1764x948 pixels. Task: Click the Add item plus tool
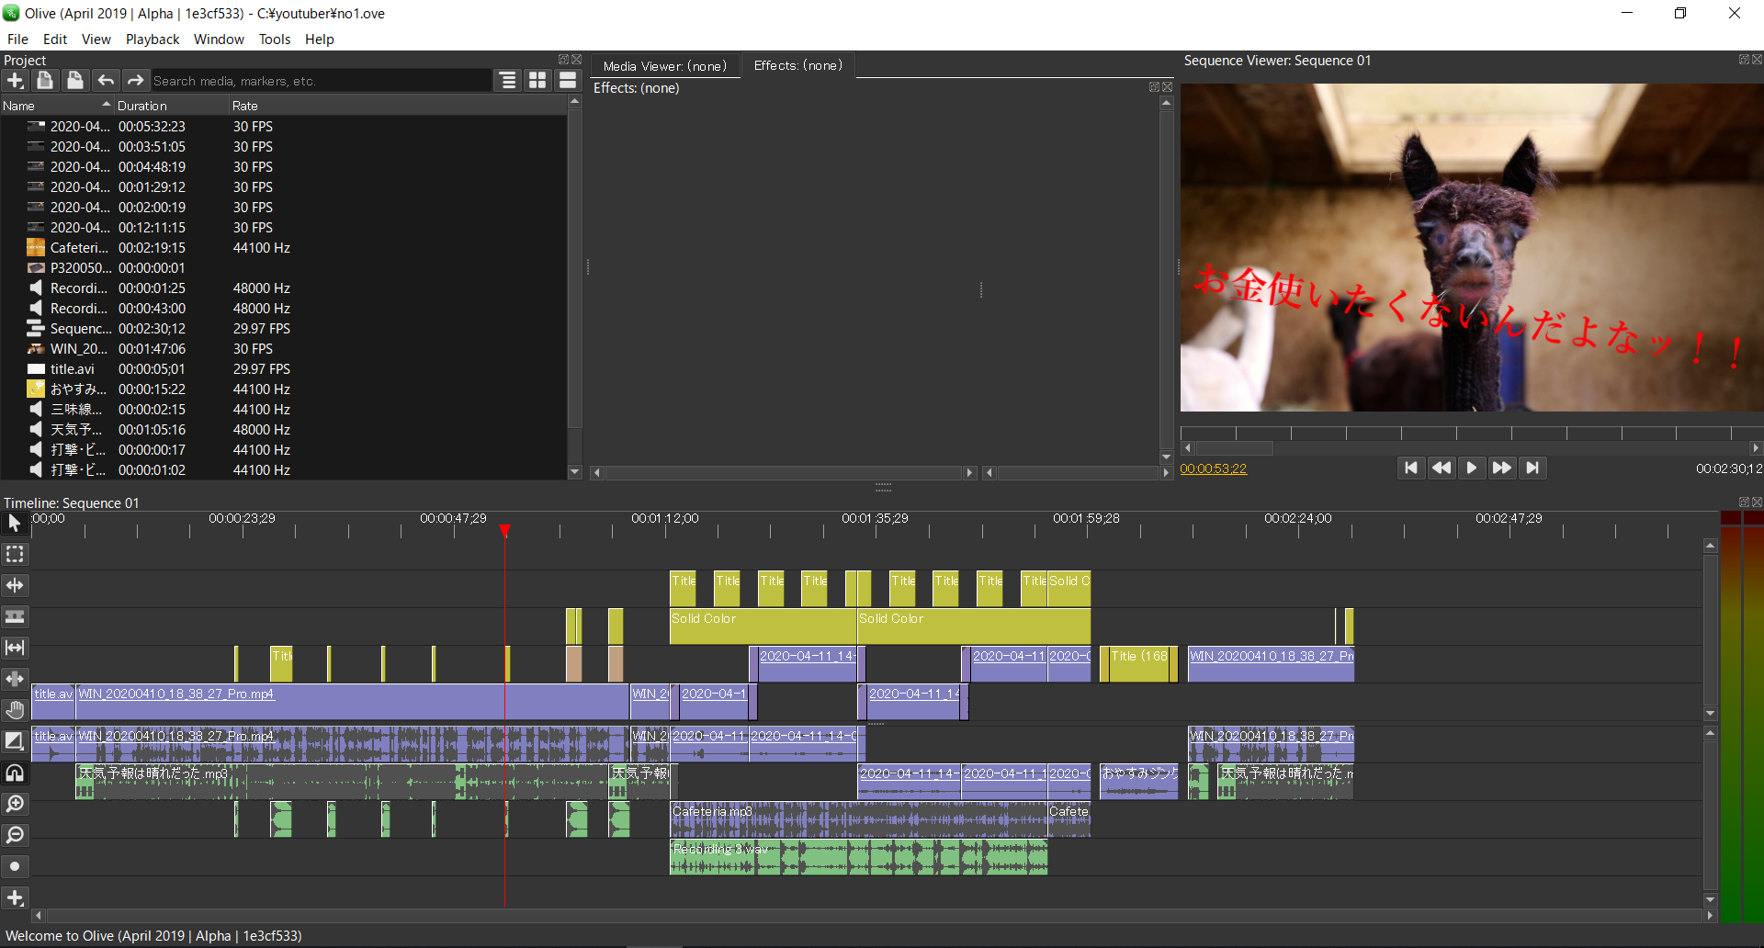coord(15,897)
